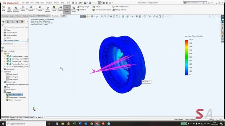Switch to the MBD tab

63,16
